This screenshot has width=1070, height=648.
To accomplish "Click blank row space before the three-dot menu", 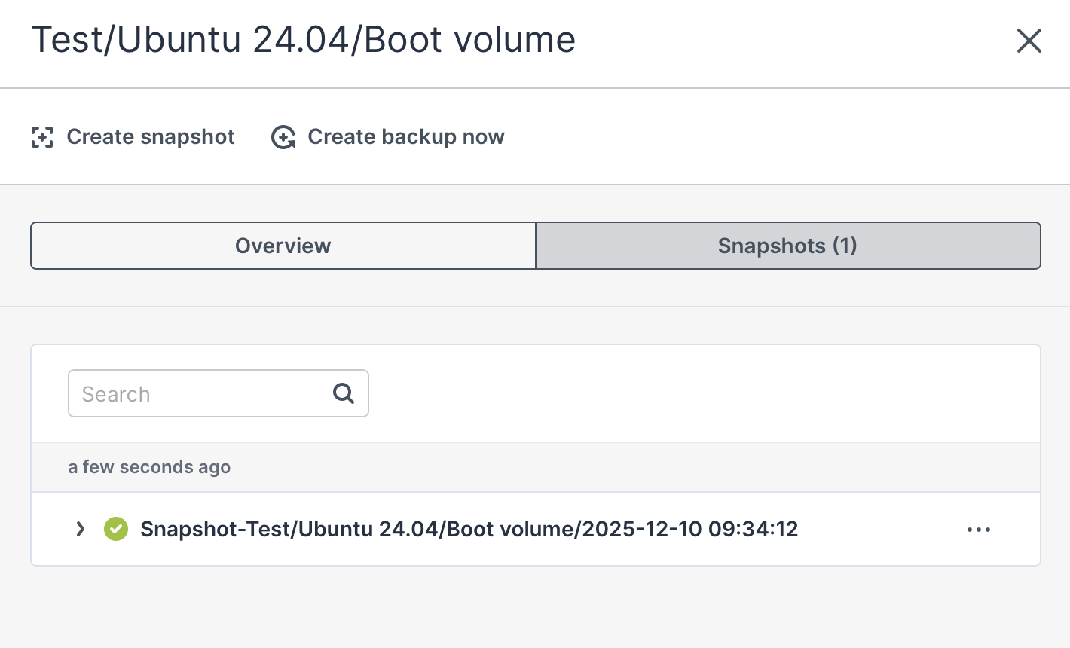I will (x=882, y=529).
